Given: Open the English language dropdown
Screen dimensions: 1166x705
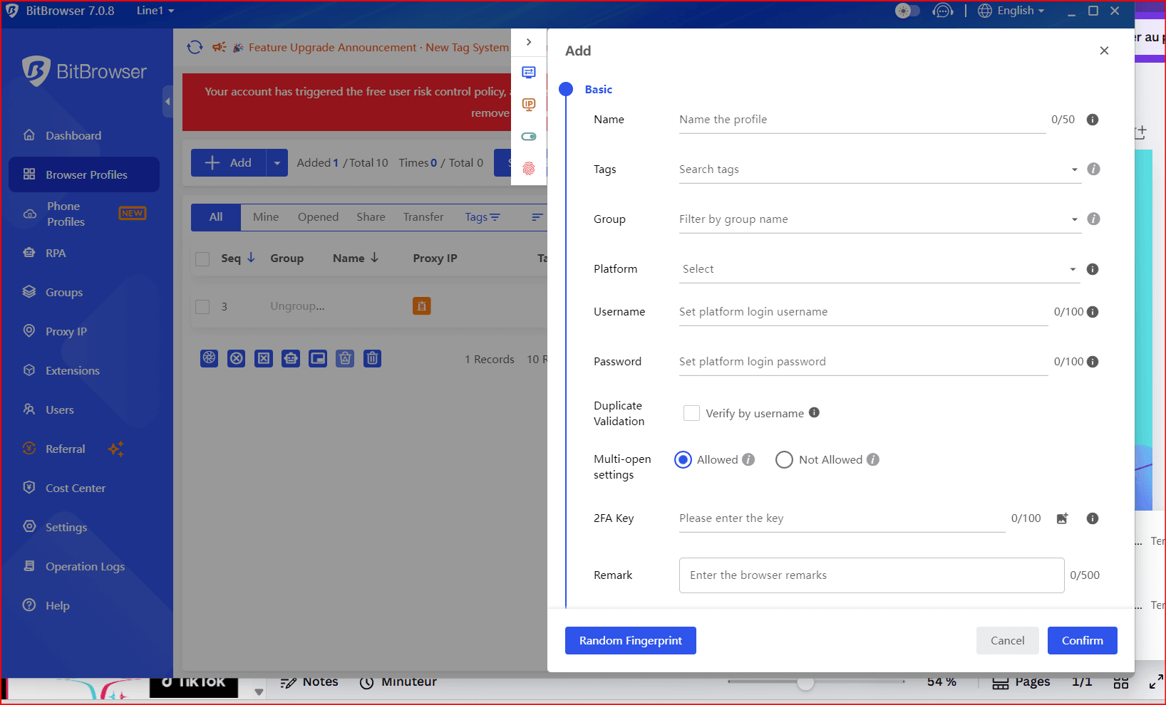Looking at the screenshot, I should pos(1011,11).
